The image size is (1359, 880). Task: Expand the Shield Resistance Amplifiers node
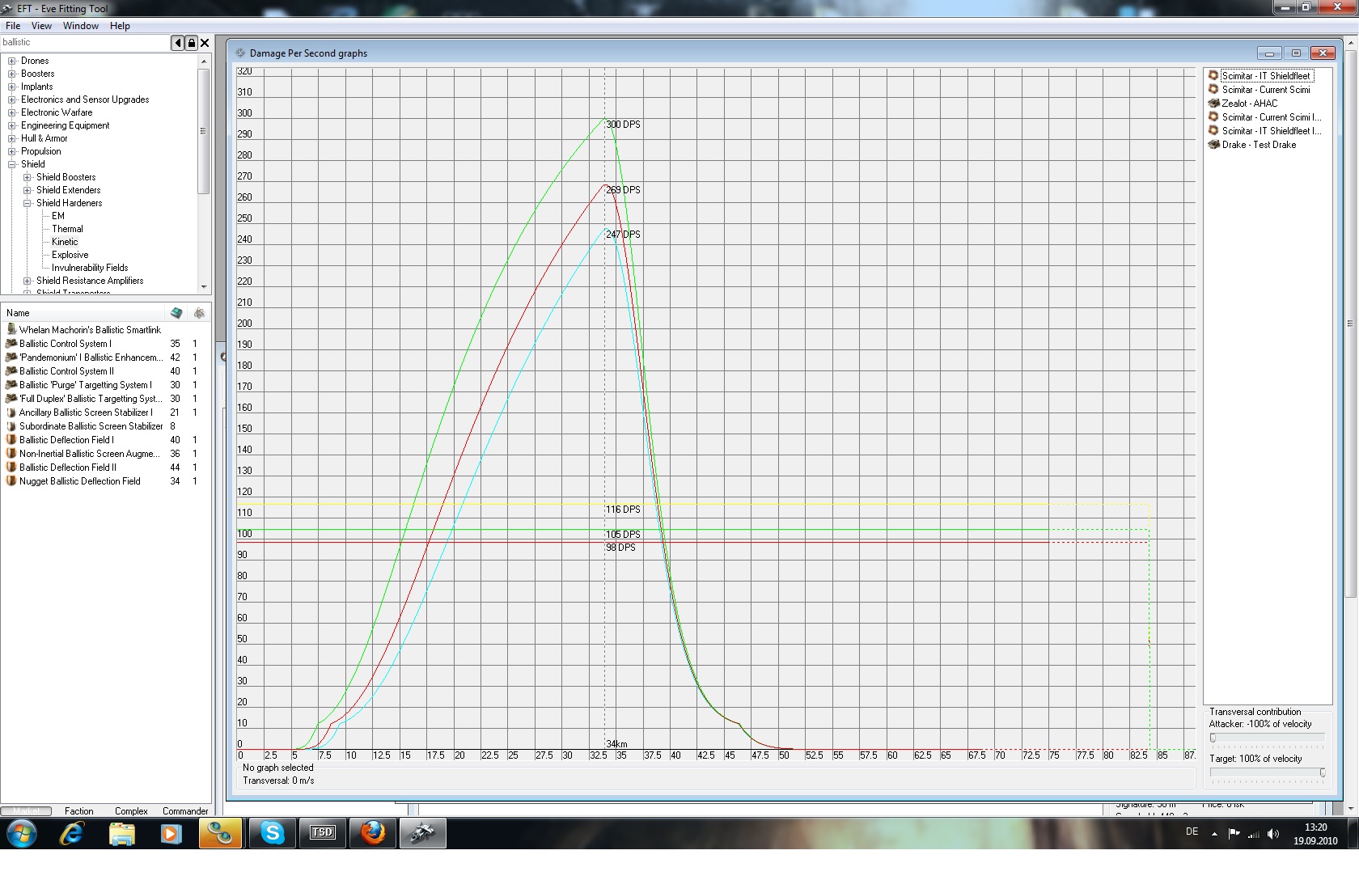click(28, 281)
